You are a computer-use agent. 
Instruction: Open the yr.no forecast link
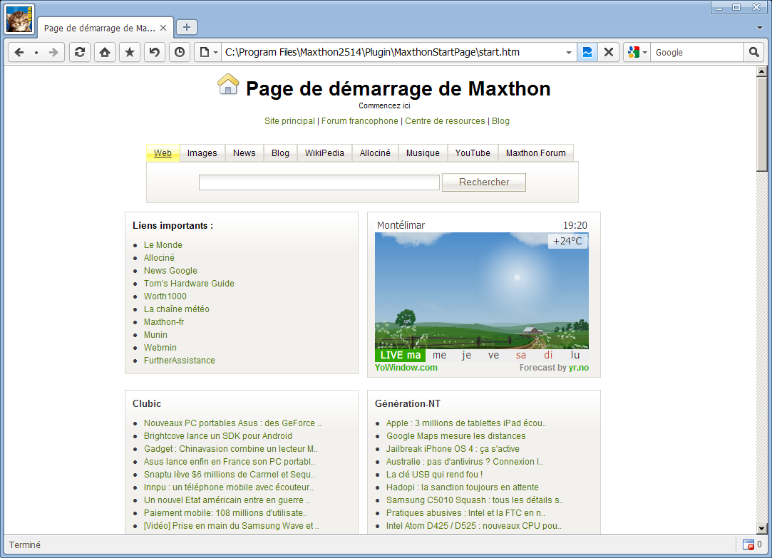tap(579, 368)
